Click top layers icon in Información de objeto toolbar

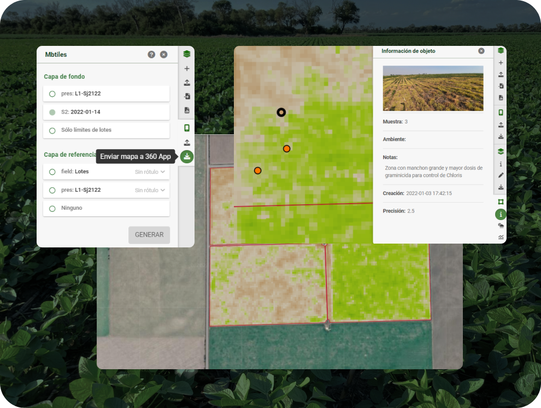click(501, 51)
